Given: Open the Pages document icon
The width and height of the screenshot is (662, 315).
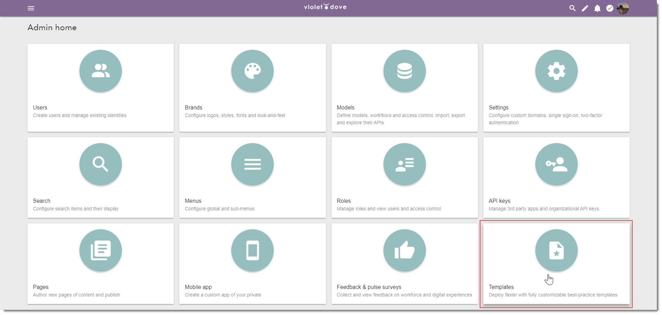Looking at the screenshot, I should click(101, 250).
